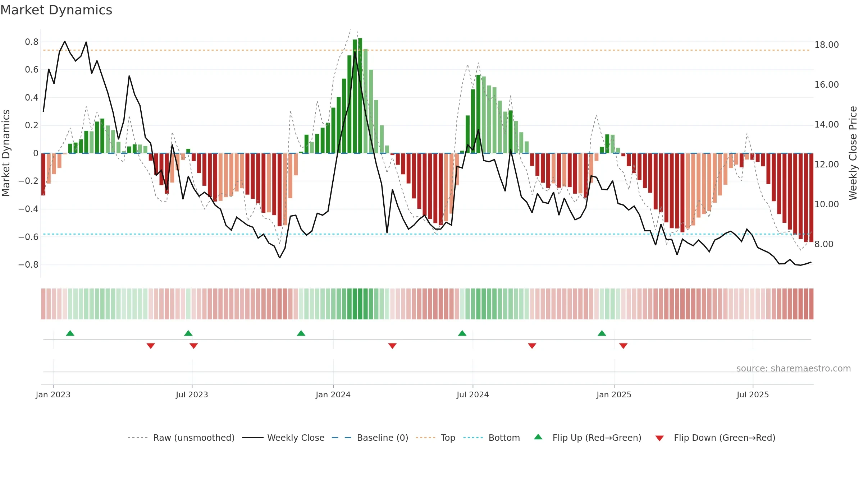Click the Weekly Close Price axis title
This screenshot has width=863, height=485.
click(x=853, y=153)
